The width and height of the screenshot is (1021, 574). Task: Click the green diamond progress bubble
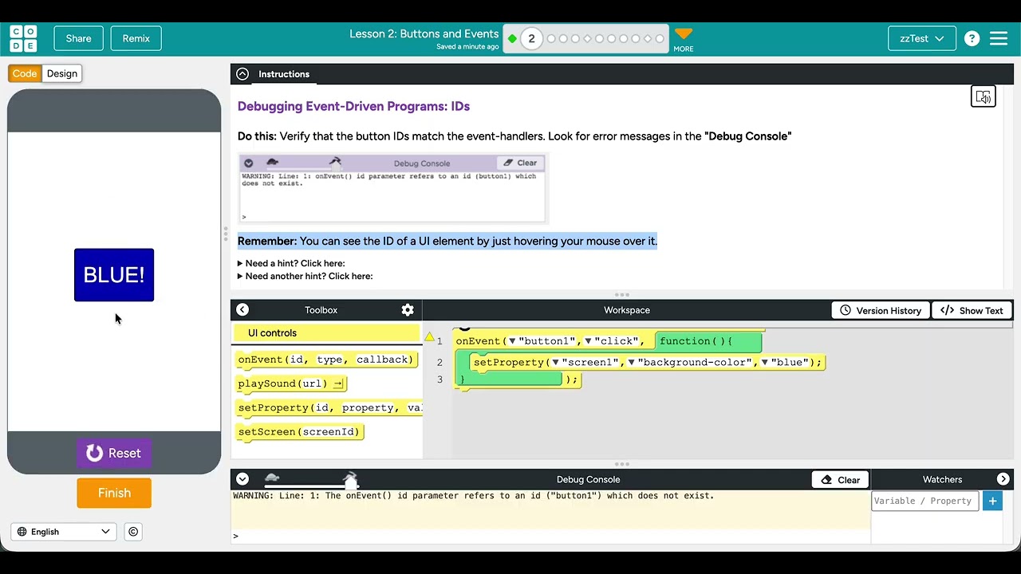[x=512, y=38]
